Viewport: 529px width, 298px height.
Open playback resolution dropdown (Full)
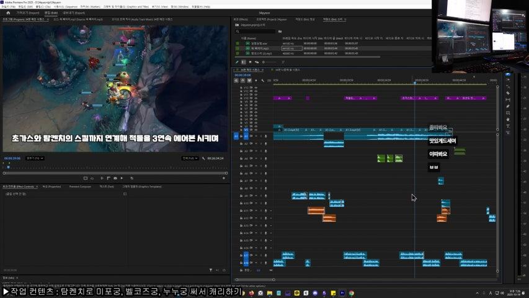(190, 158)
